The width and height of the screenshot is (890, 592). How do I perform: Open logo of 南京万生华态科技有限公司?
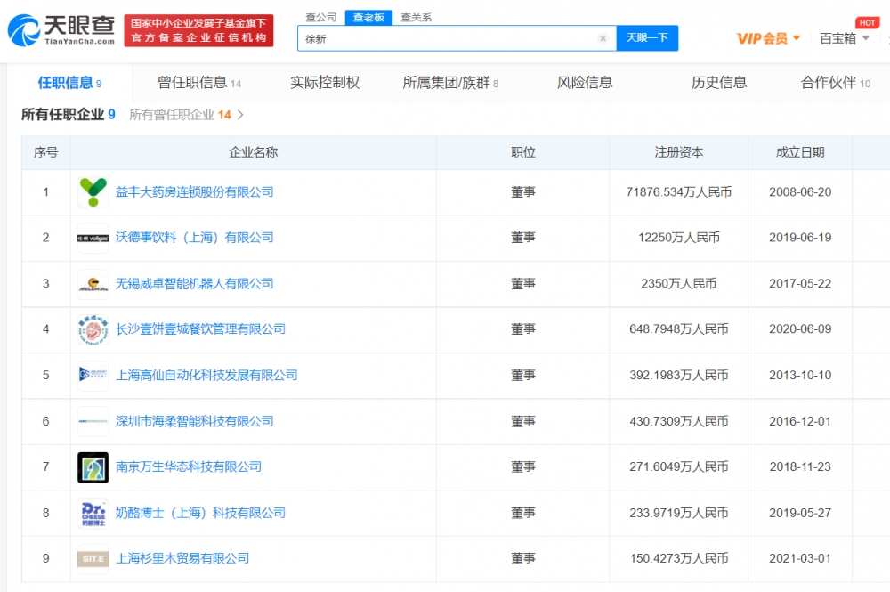click(x=93, y=467)
